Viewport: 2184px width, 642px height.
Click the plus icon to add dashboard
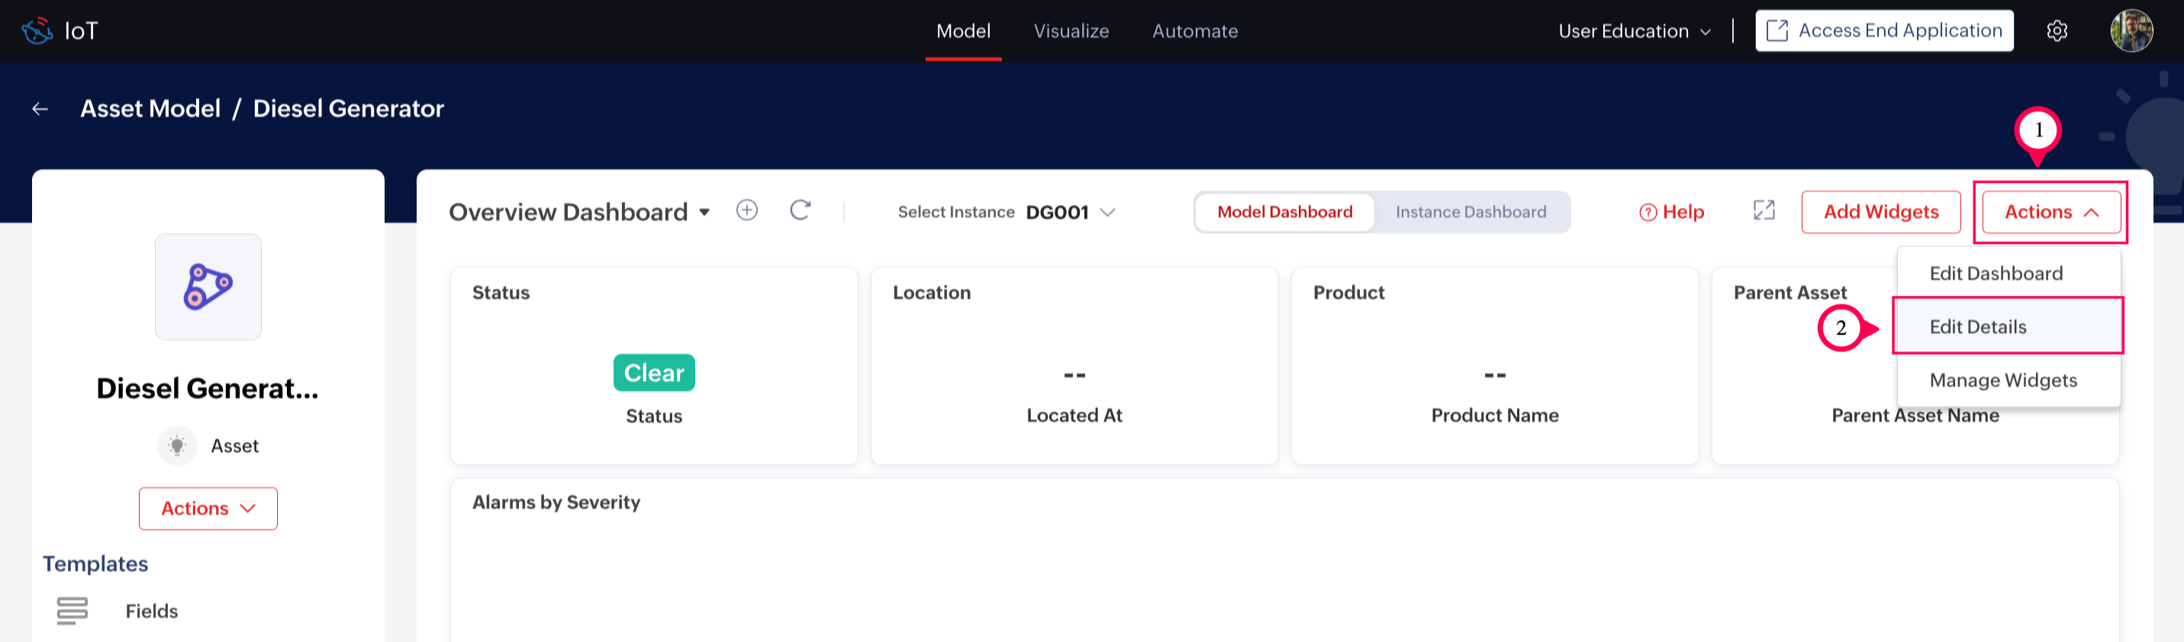(x=746, y=211)
